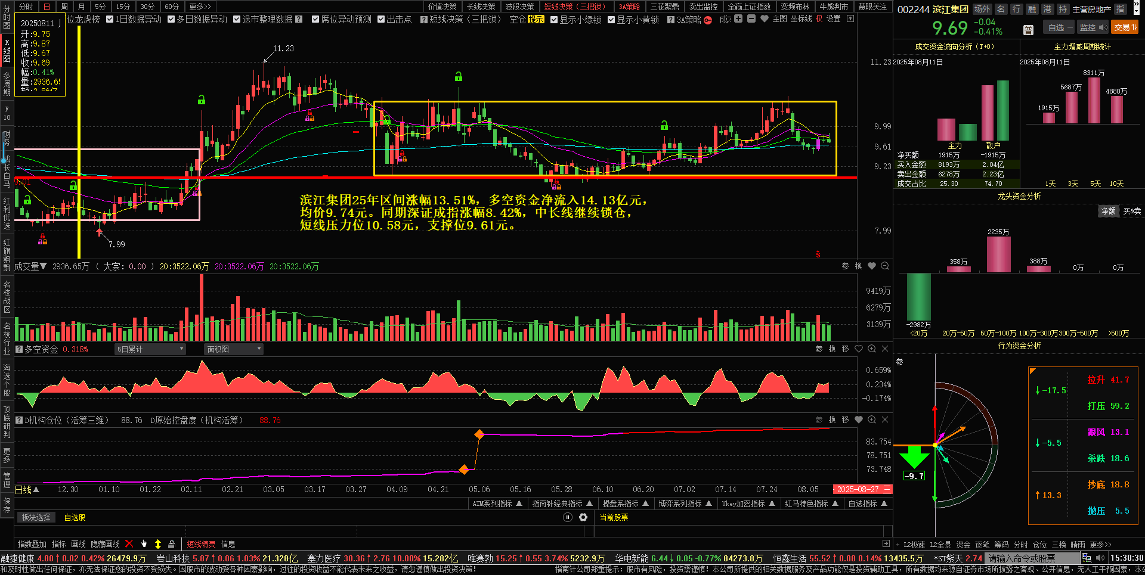Click the 日线 period selector on time axis
The image size is (1145, 575).
tap(27, 490)
